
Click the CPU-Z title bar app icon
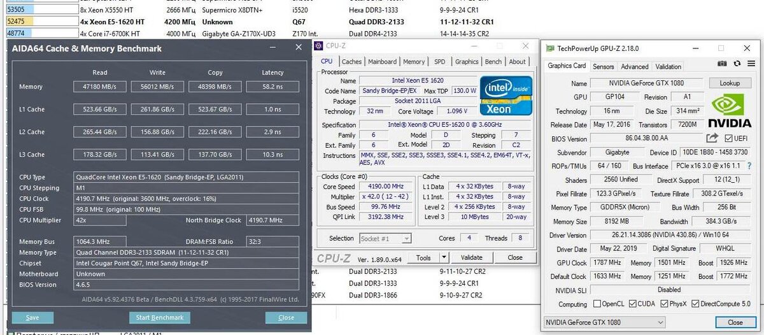tap(320, 46)
